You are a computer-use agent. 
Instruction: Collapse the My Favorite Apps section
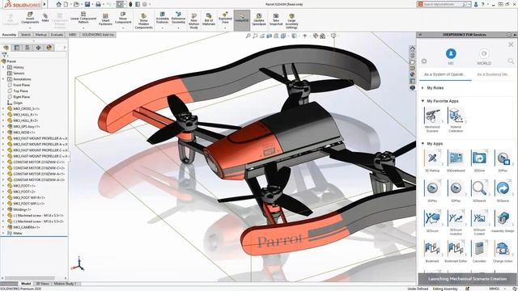[x=422, y=101]
